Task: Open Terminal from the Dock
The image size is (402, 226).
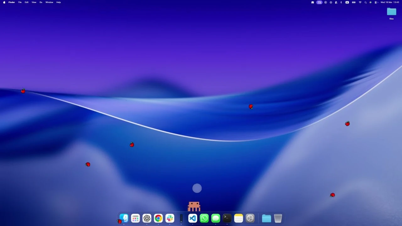Action: (227, 218)
